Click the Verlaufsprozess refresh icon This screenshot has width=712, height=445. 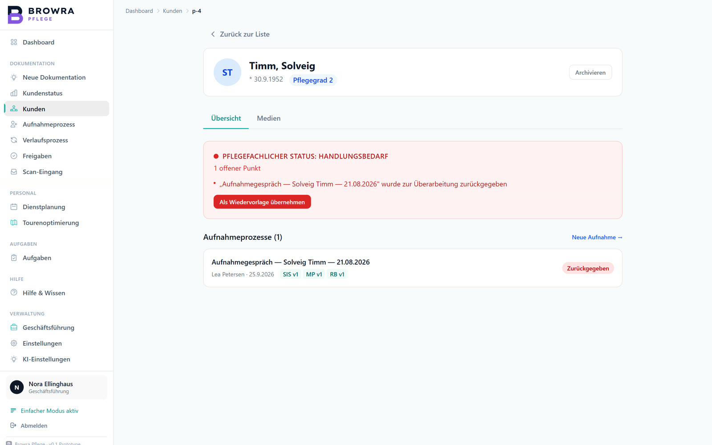[x=14, y=140]
